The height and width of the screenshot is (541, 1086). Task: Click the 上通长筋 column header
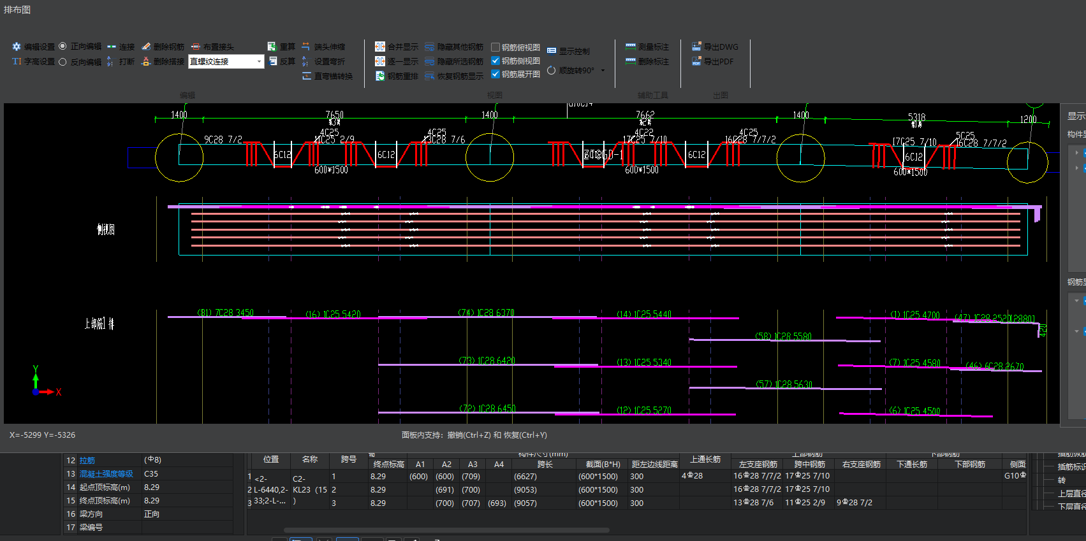[x=705, y=459]
